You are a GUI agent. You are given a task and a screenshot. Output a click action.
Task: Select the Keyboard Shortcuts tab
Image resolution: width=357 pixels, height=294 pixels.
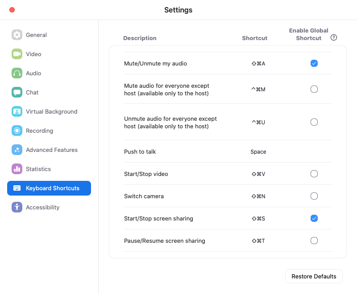pos(49,188)
